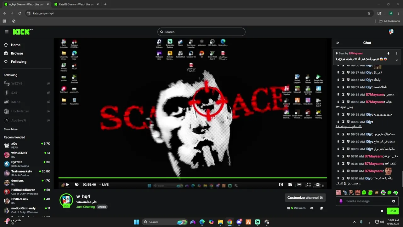Open the Customize channel button
Screen dimensions: 403x227
tap(305, 198)
